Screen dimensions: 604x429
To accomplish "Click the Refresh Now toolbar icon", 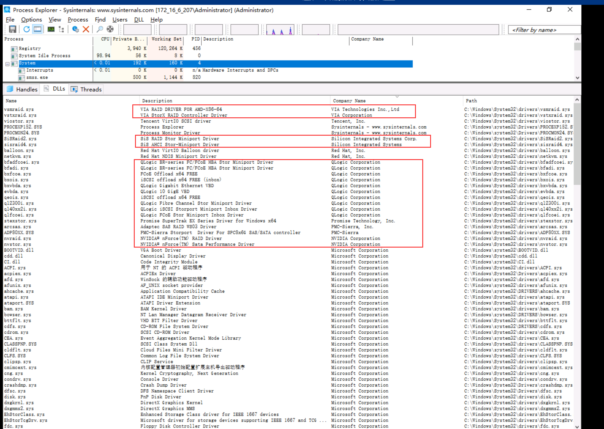I will [27, 29].
